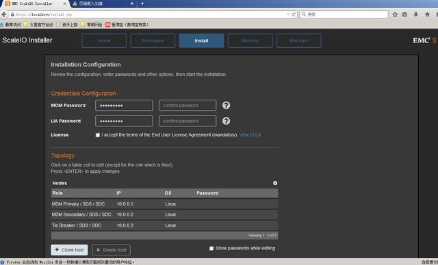Enable Show passwords while editing
The image size is (438, 265).
pyautogui.click(x=211, y=249)
